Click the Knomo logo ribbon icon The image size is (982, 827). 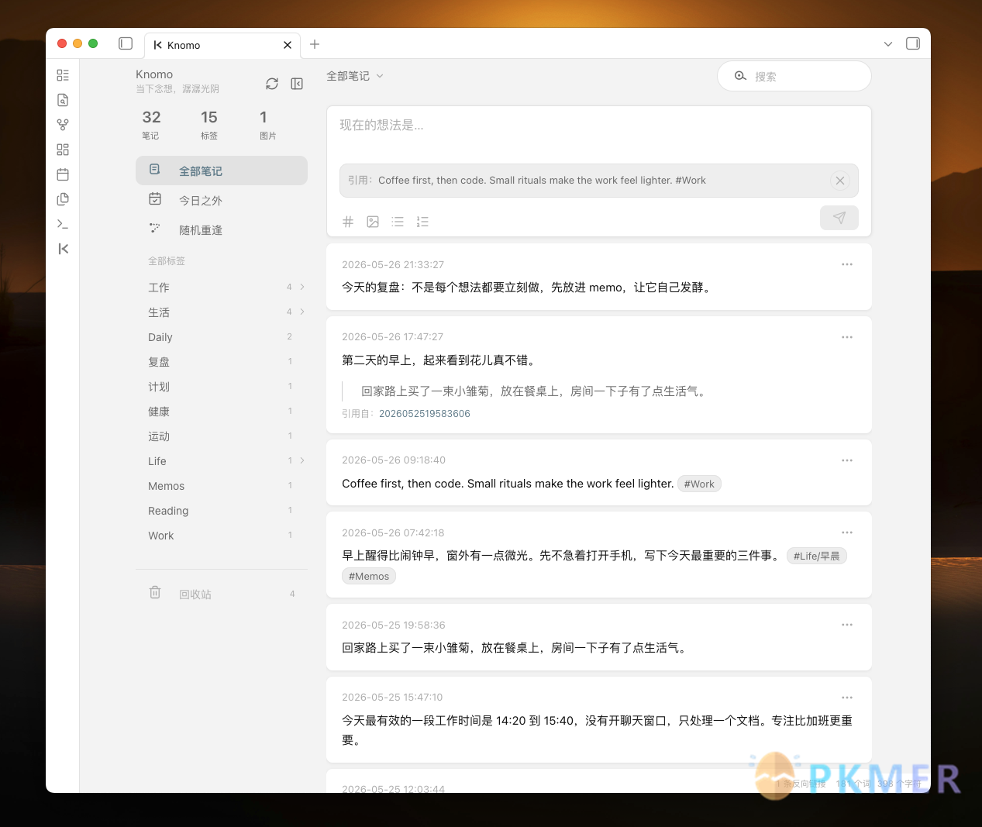[x=63, y=249]
